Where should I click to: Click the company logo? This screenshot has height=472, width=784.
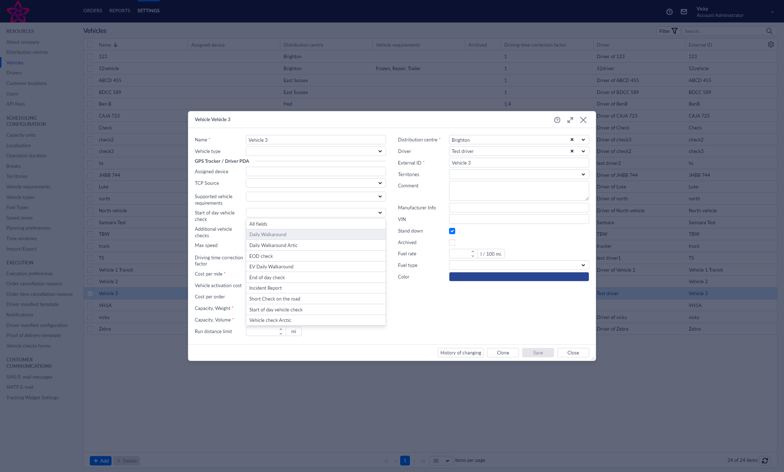(18, 11)
